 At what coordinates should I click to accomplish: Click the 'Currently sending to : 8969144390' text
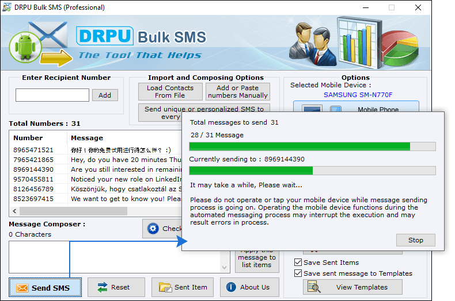[x=247, y=159]
